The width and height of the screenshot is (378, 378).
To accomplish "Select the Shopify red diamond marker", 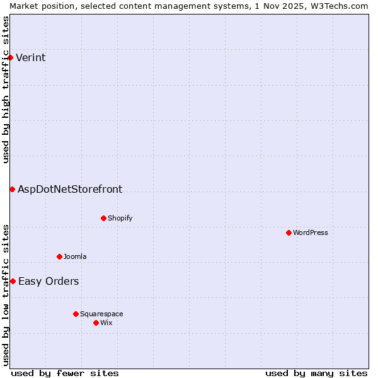I will click(103, 219).
